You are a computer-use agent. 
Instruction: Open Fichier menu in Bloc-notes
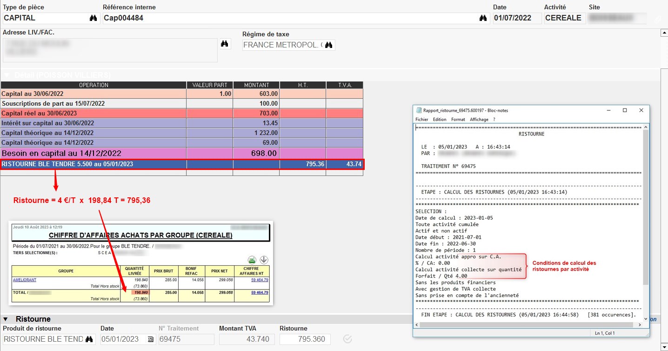(421, 120)
